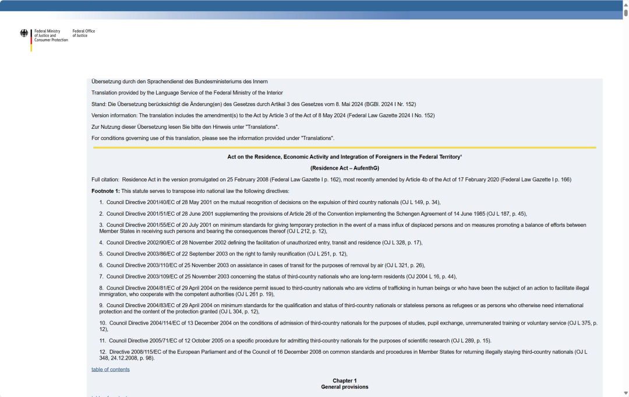Click list item "Council Directive 2003/109/EC of 25 November 2003"
Viewport: 629px width, 397px height.
coord(278,276)
